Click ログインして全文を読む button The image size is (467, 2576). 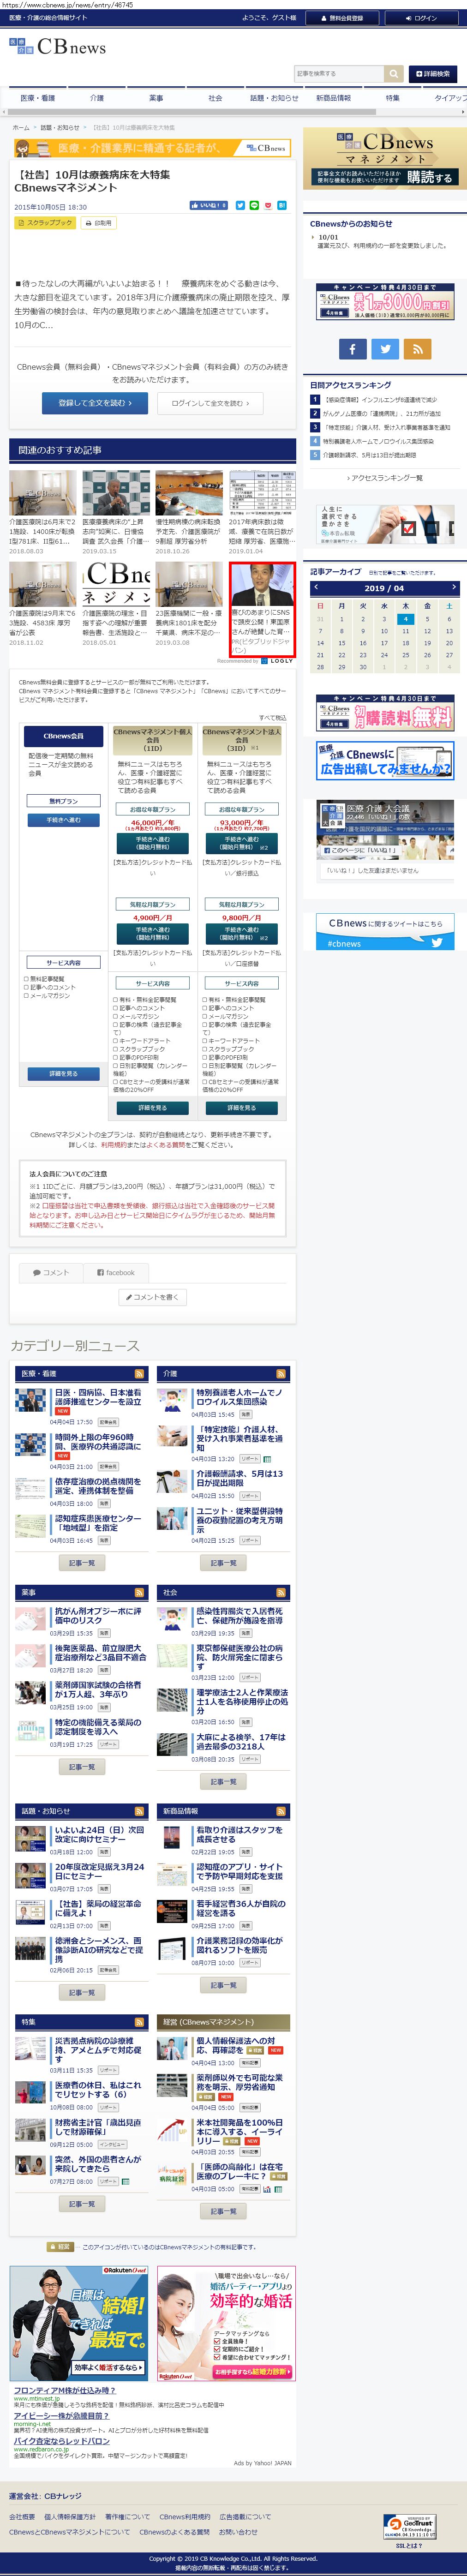click(210, 403)
